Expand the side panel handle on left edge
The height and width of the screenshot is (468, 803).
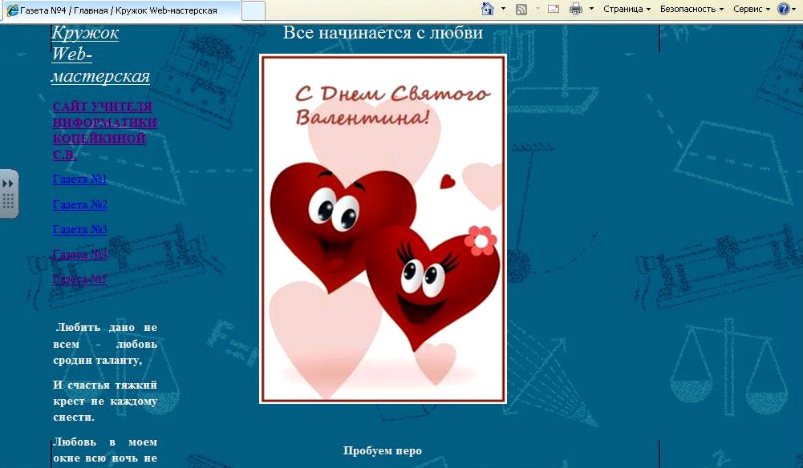[9, 193]
